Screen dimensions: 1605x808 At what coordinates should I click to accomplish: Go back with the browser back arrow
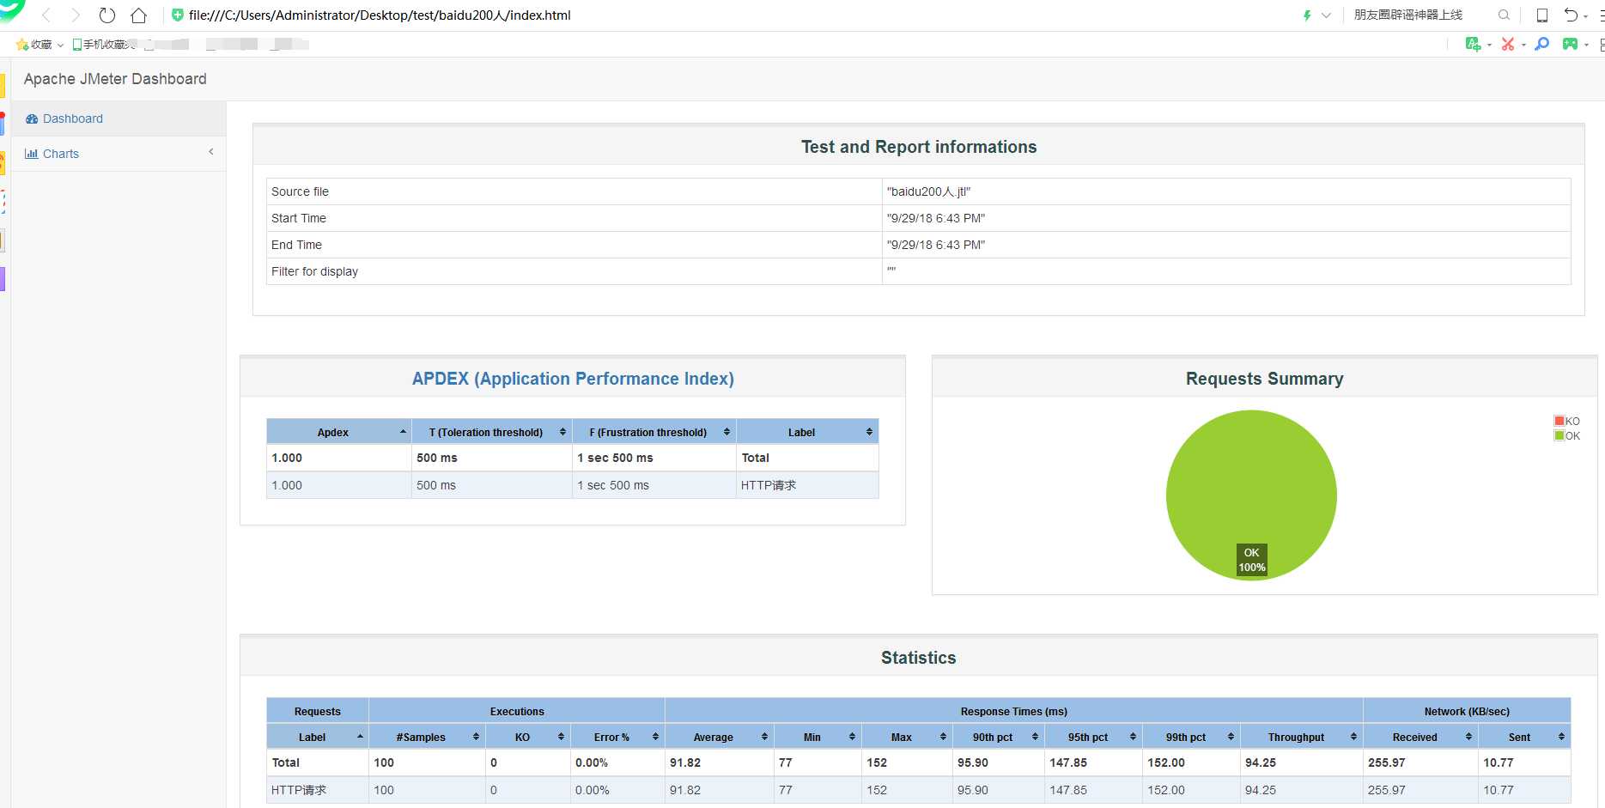46,15
